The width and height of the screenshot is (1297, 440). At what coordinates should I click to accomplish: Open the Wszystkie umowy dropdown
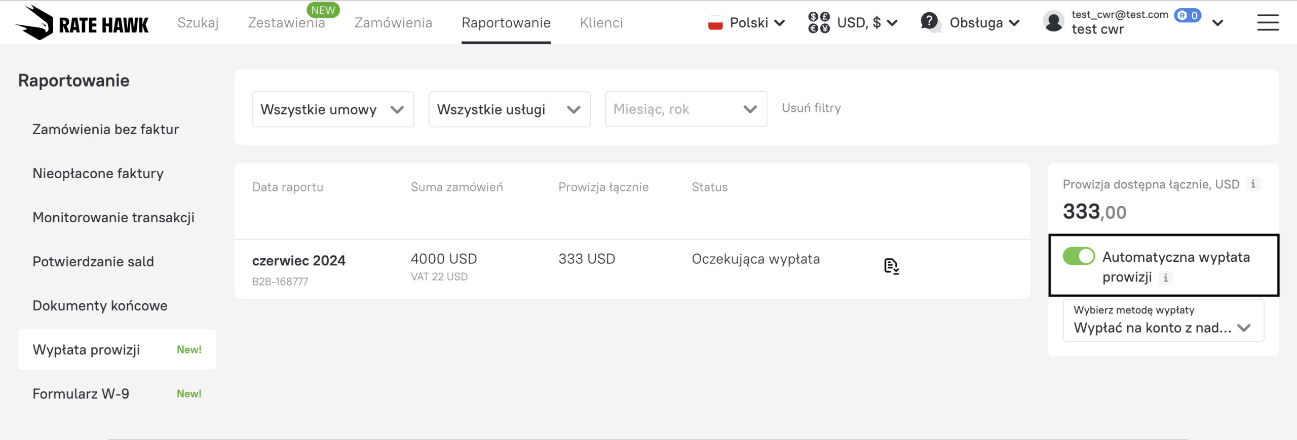pyautogui.click(x=333, y=109)
